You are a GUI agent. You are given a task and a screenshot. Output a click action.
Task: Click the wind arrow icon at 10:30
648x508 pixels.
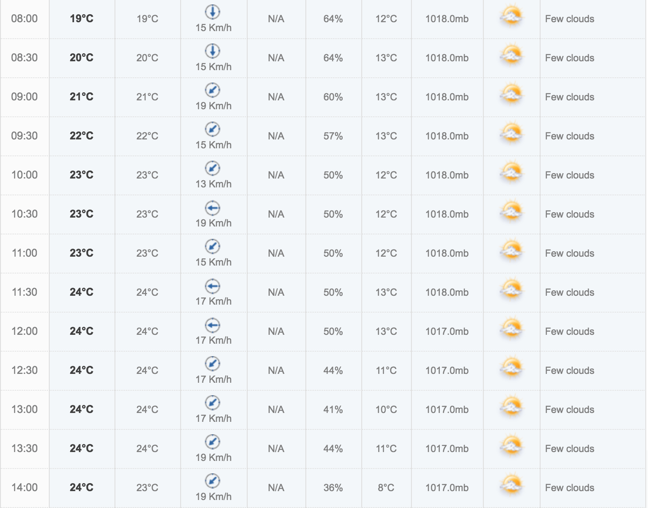213,207
